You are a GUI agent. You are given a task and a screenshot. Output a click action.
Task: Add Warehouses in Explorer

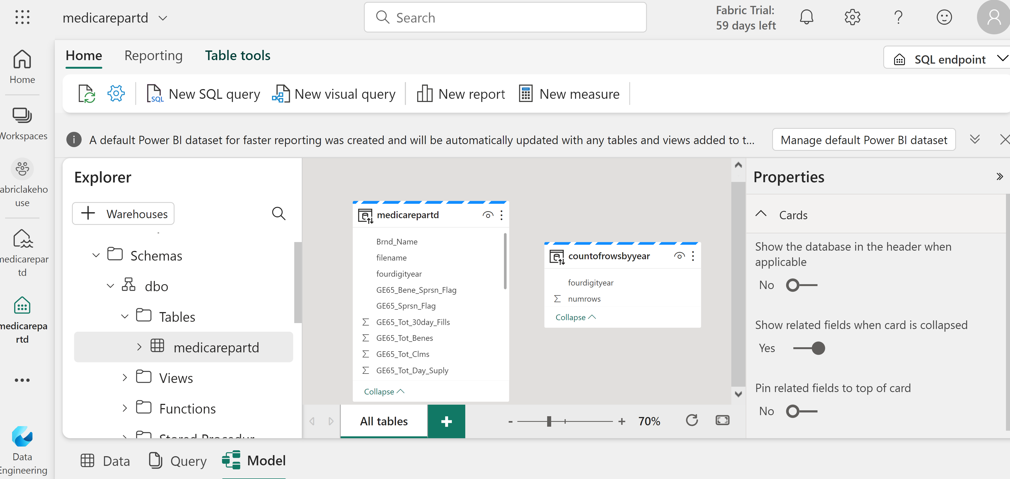[x=123, y=214]
